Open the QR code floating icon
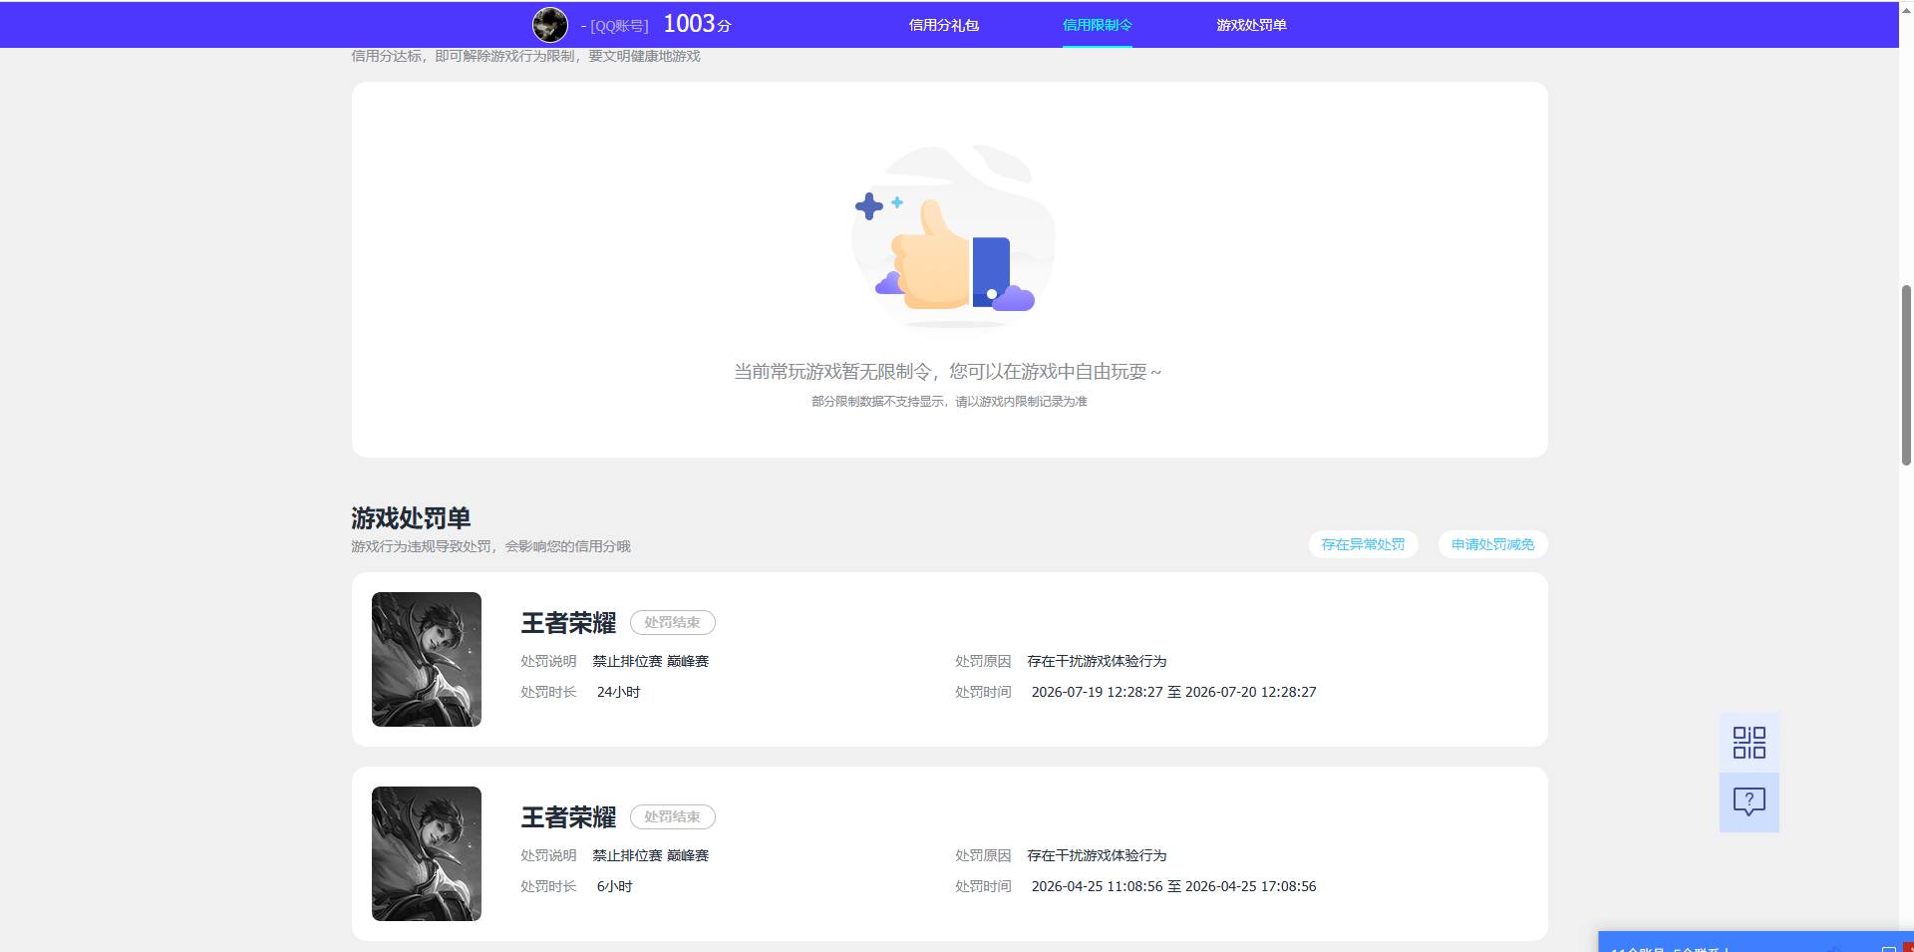 coord(1749,742)
